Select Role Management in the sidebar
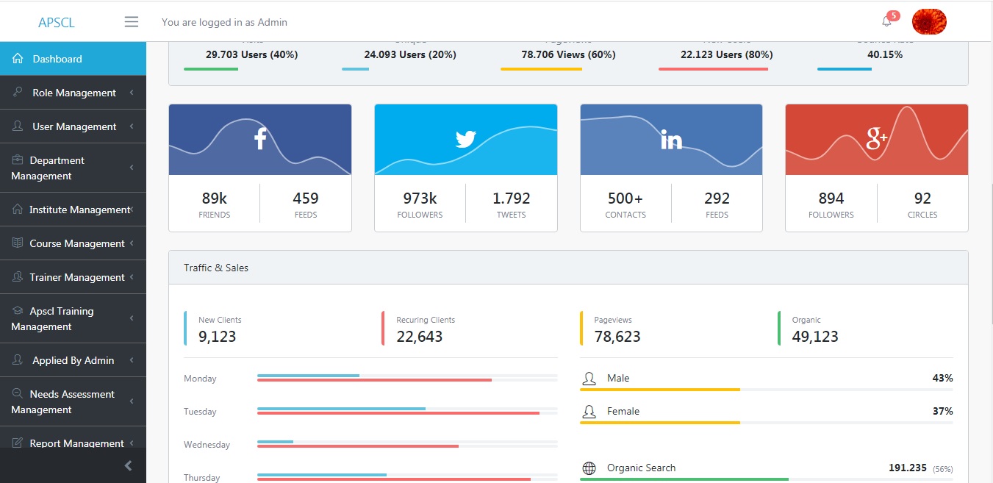Image resolution: width=993 pixels, height=483 pixels. click(x=73, y=92)
